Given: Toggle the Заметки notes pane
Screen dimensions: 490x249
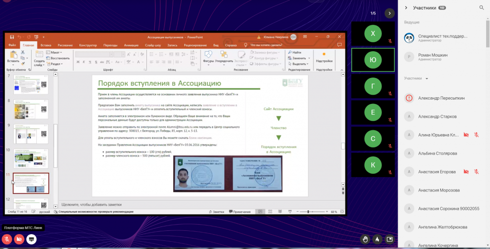Looking at the screenshot, I should pyautogui.click(x=216, y=212).
